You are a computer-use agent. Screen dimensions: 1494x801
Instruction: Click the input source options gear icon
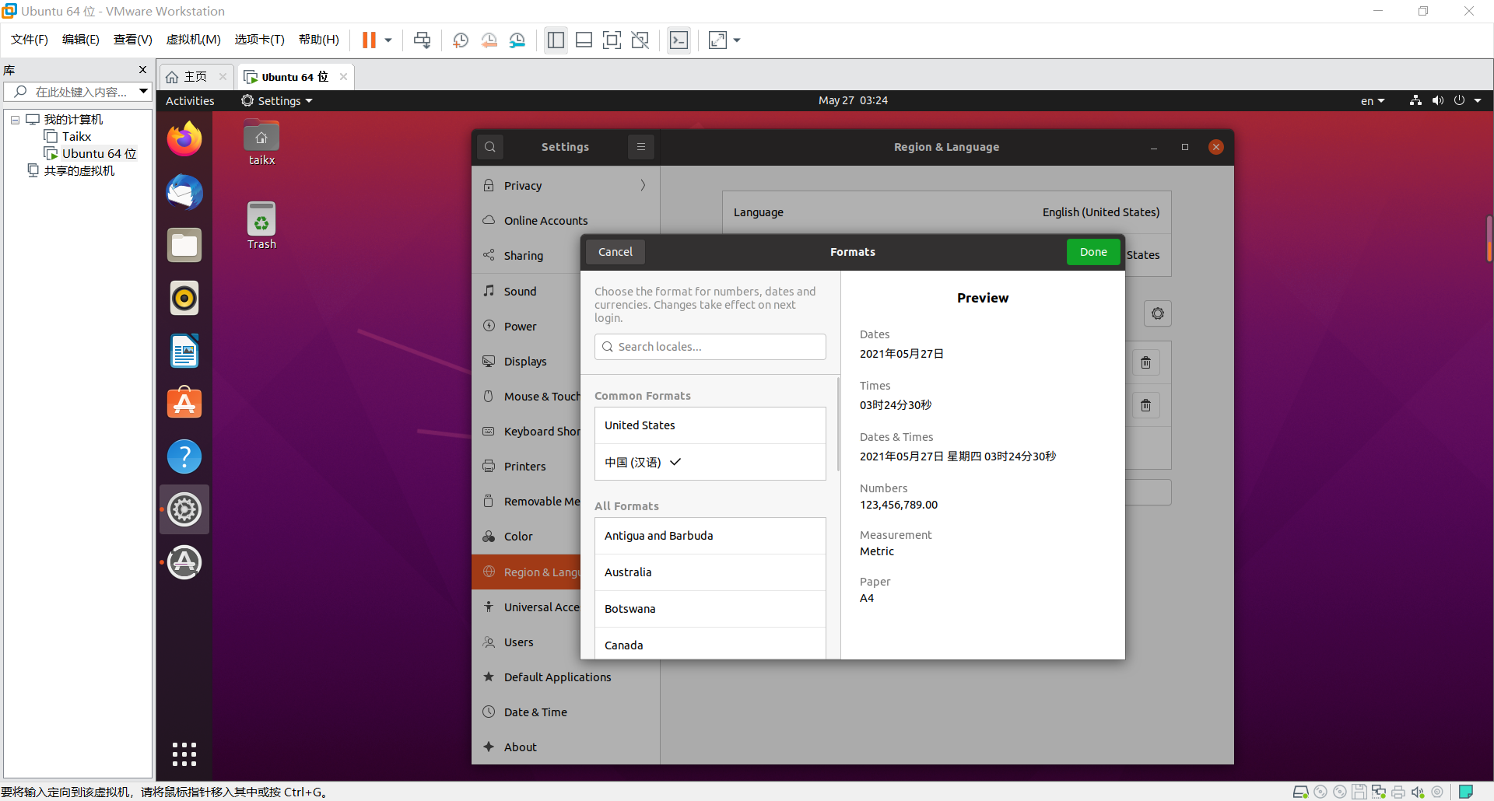coord(1158,313)
